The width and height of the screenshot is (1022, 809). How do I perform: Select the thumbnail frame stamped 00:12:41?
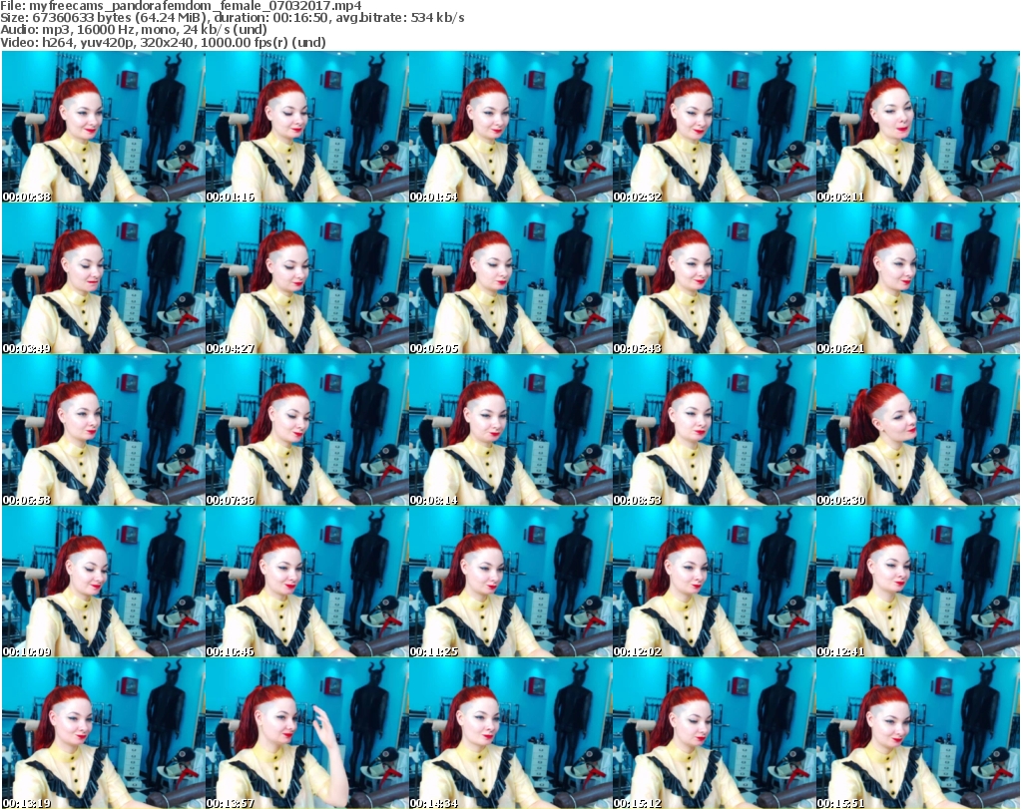tap(918, 582)
